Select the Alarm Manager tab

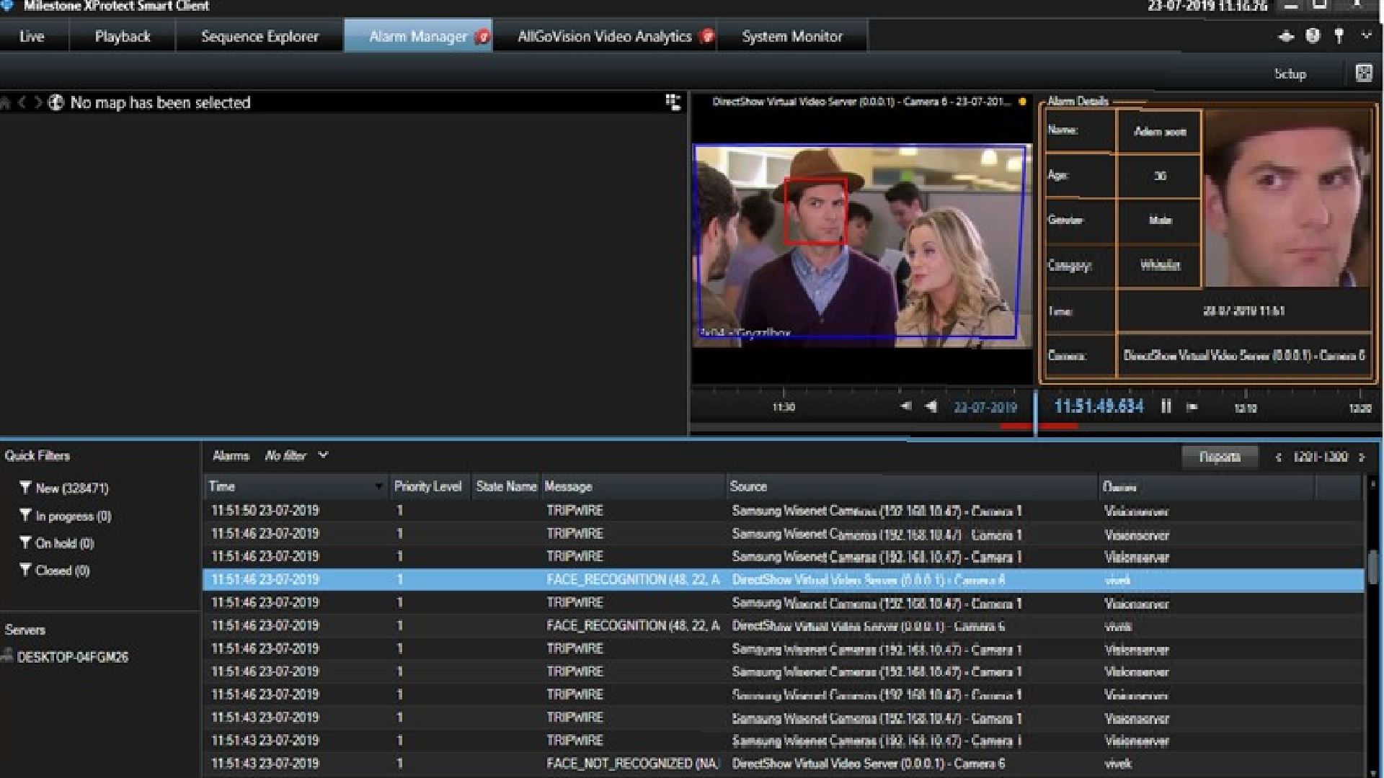419,36
